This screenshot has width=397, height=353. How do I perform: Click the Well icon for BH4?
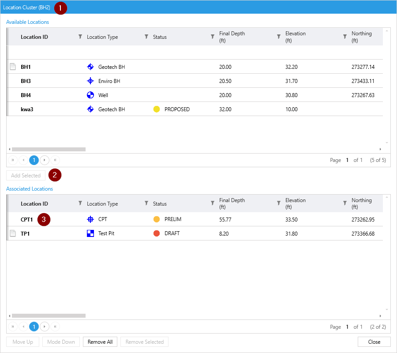pos(90,95)
